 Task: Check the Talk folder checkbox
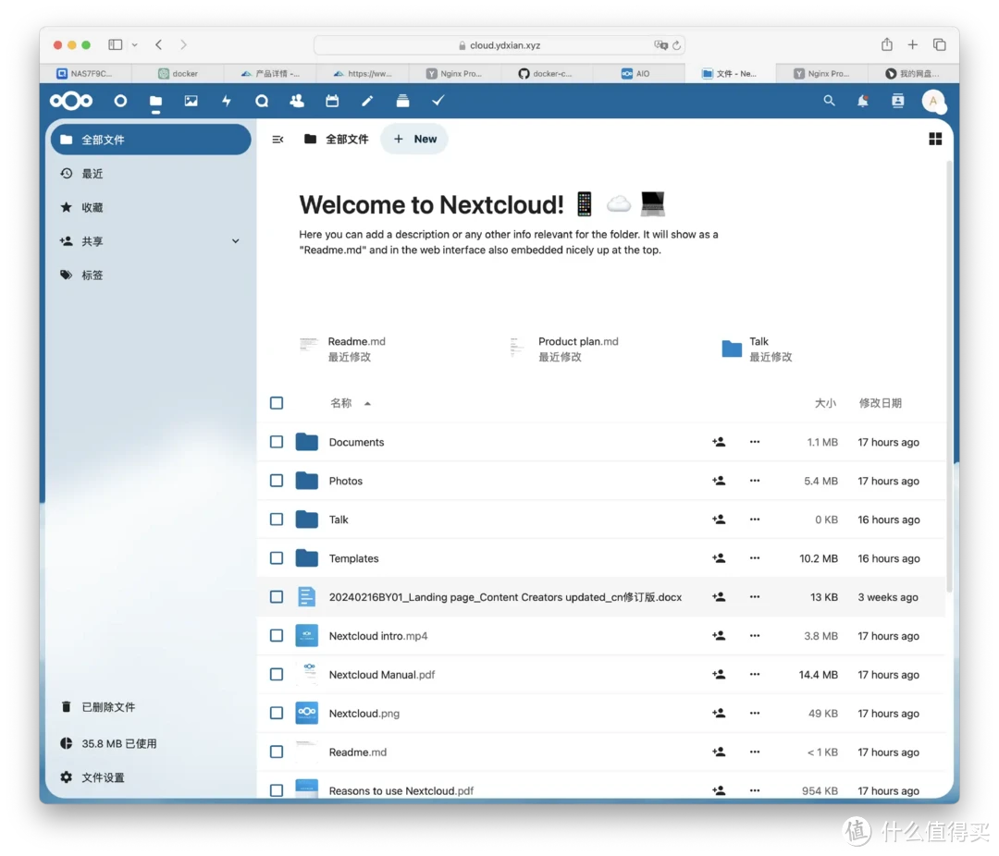[x=277, y=520]
